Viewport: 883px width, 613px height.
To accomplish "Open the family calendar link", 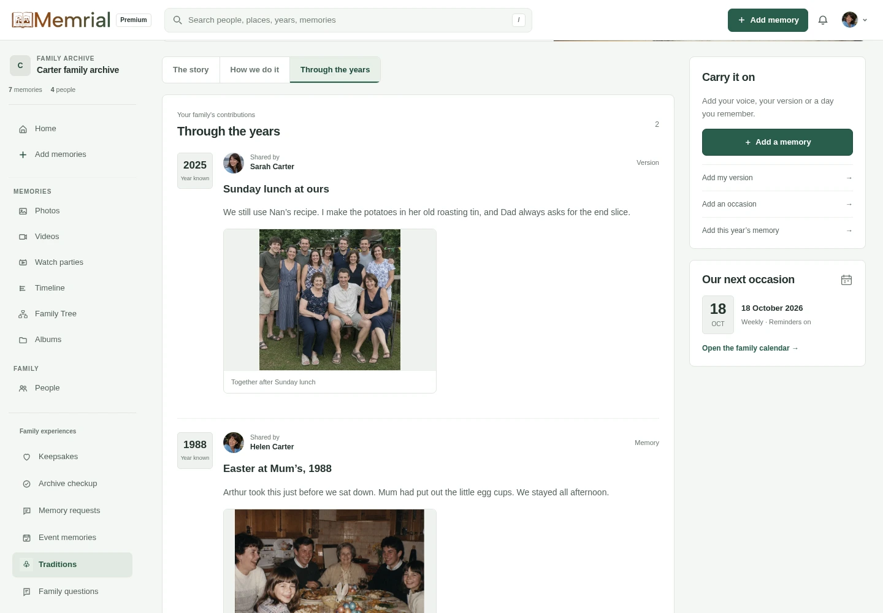I will pos(750,348).
